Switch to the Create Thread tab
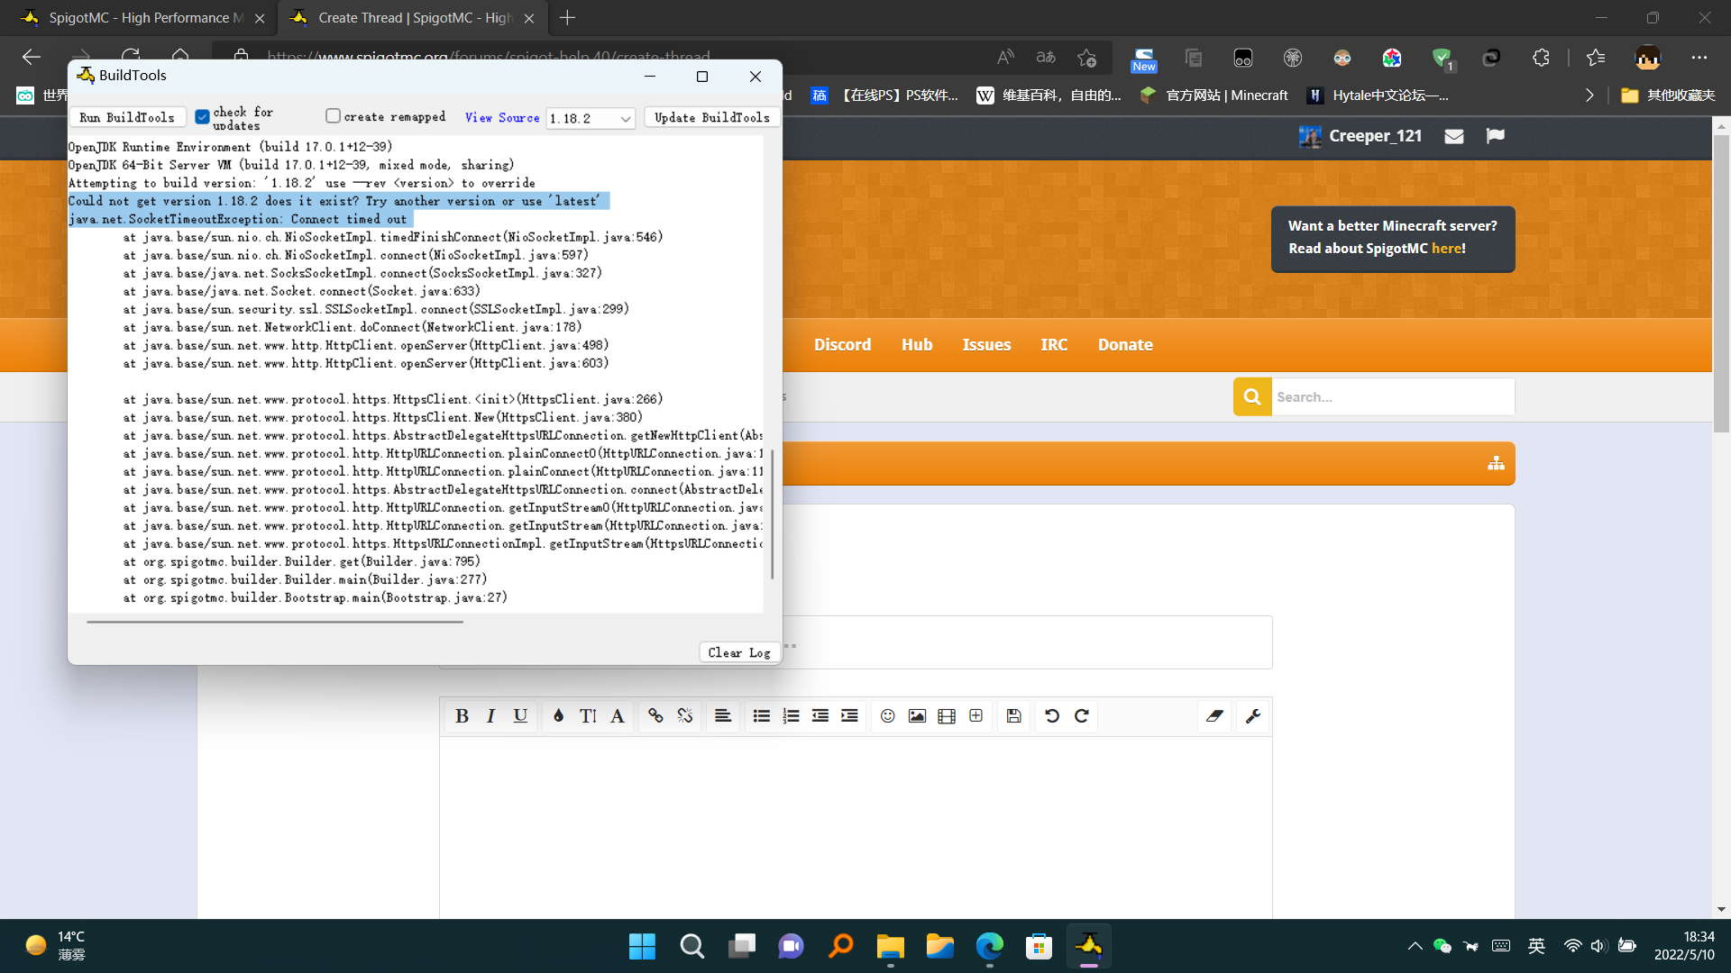Image resolution: width=1731 pixels, height=973 pixels. 405,17
